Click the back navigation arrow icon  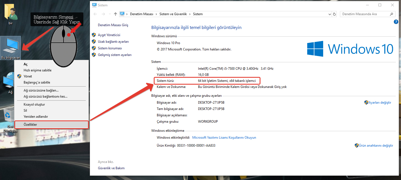[x=95, y=14]
